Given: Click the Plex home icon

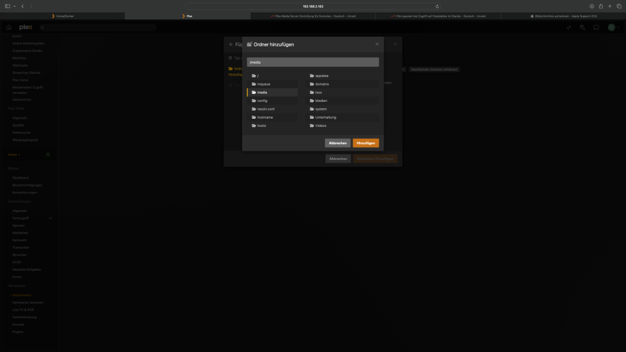Looking at the screenshot, I should (9, 28).
